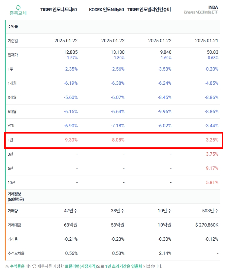This screenshot has width=227, height=272.
Task: Select daily change -1.57%
Action: point(72,58)
